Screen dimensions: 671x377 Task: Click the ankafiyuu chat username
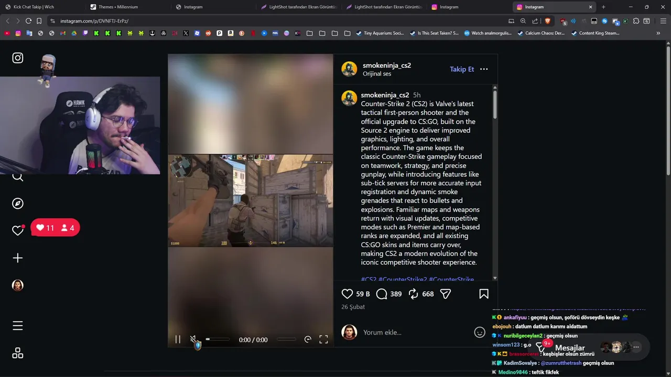pyautogui.click(x=515, y=317)
